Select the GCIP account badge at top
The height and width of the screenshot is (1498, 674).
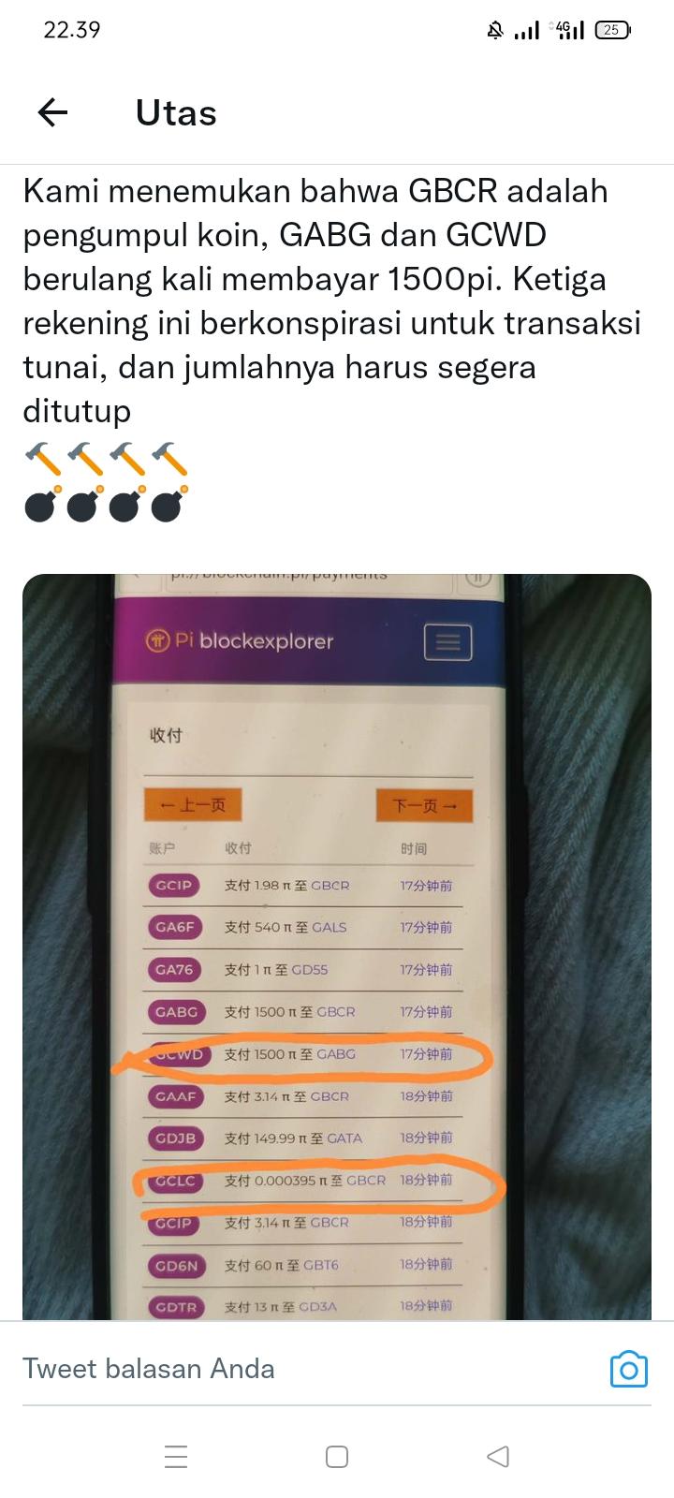[173, 886]
